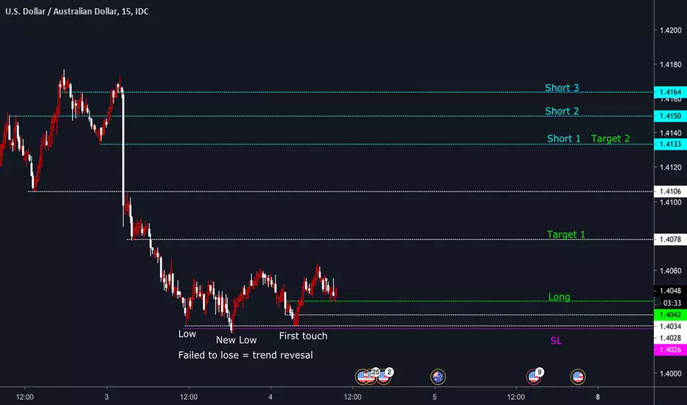Select the 'First touch' text annotation
The image size is (687, 405).
pos(303,336)
